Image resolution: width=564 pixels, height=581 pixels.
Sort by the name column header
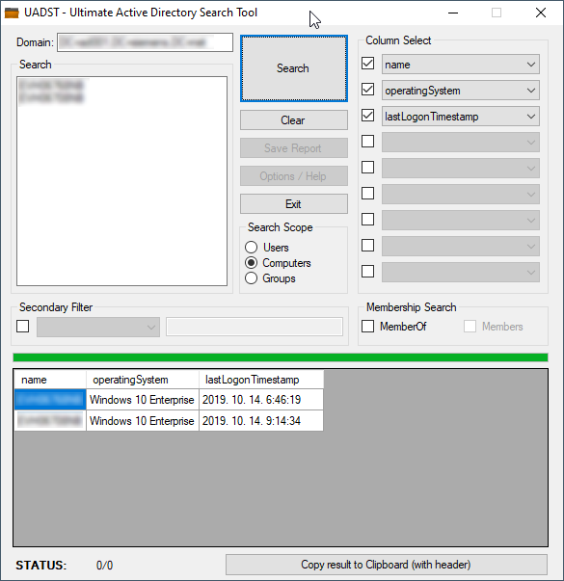(x=50, y=380)
